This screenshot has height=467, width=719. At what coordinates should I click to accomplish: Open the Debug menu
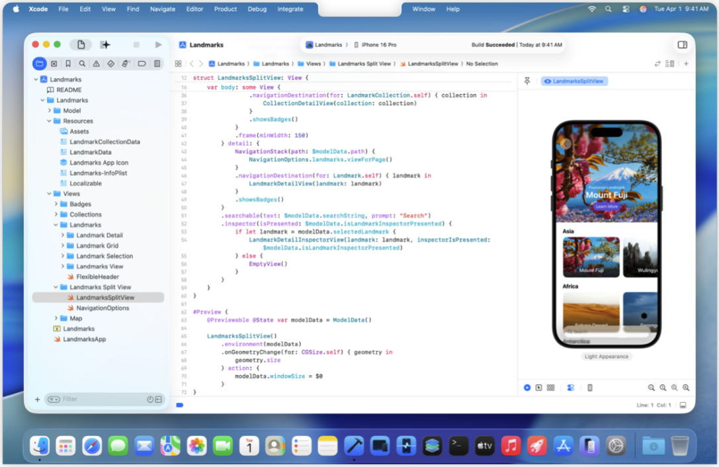(x=257, y=9)
